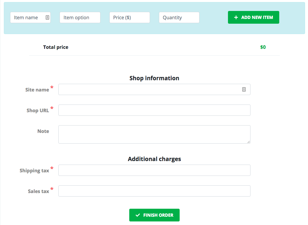Click the Note label
308x225 pixels.
click(43, 131)
